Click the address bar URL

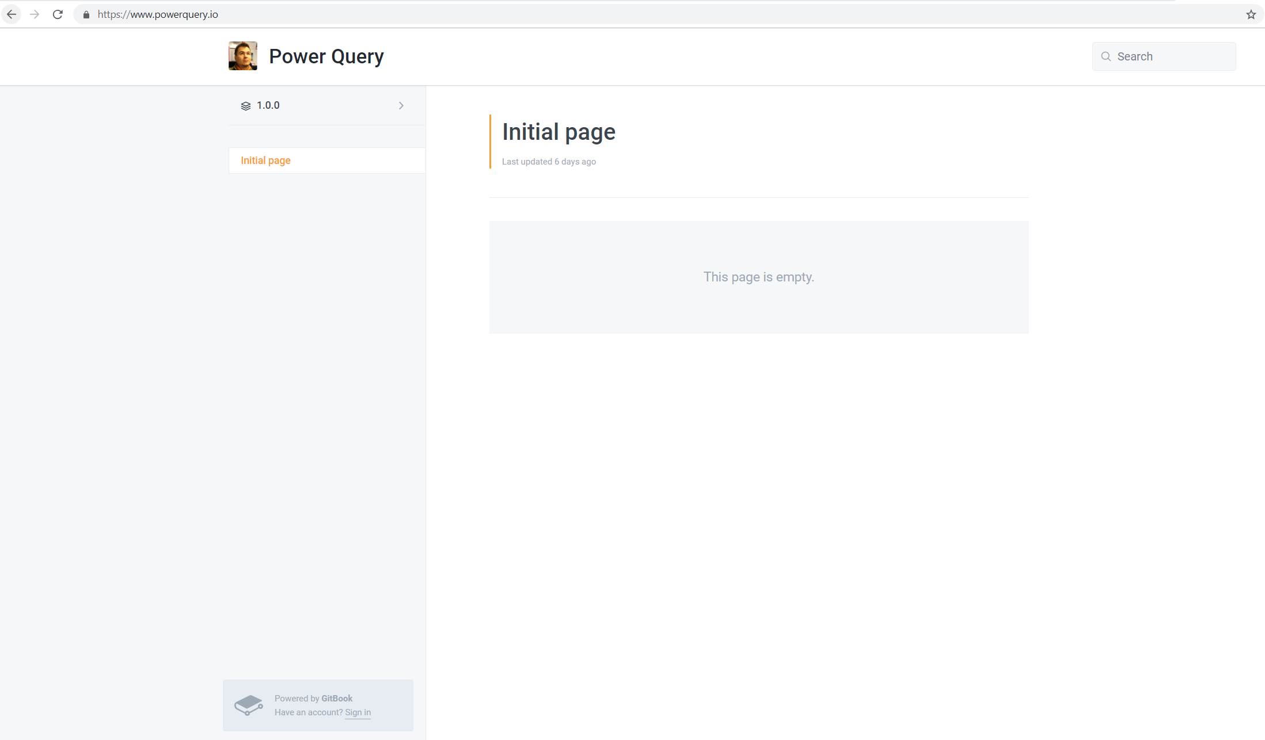[x=157, y=14]
